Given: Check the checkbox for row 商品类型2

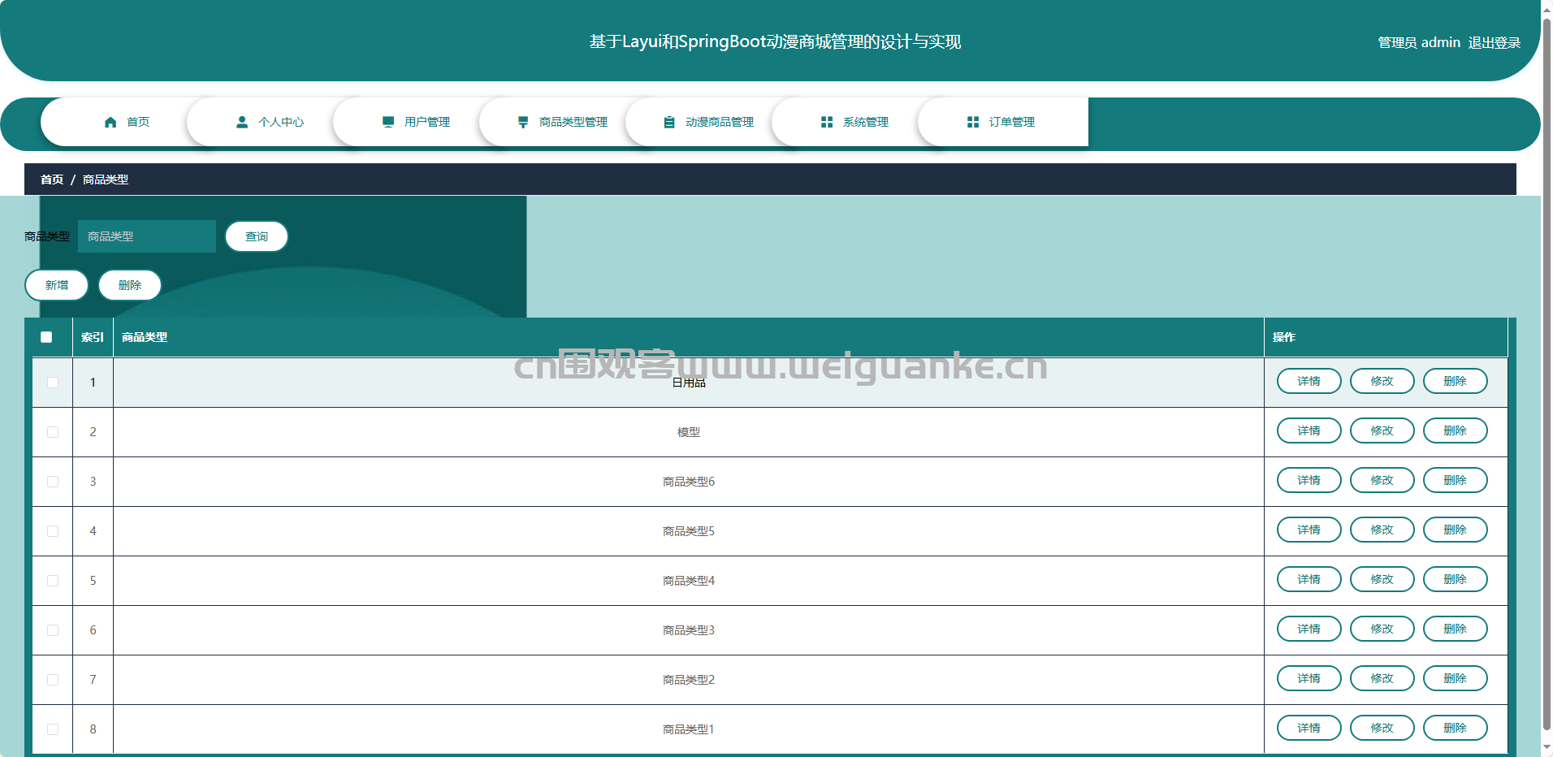Looking at the screenshot, I should tap(53, 680).
